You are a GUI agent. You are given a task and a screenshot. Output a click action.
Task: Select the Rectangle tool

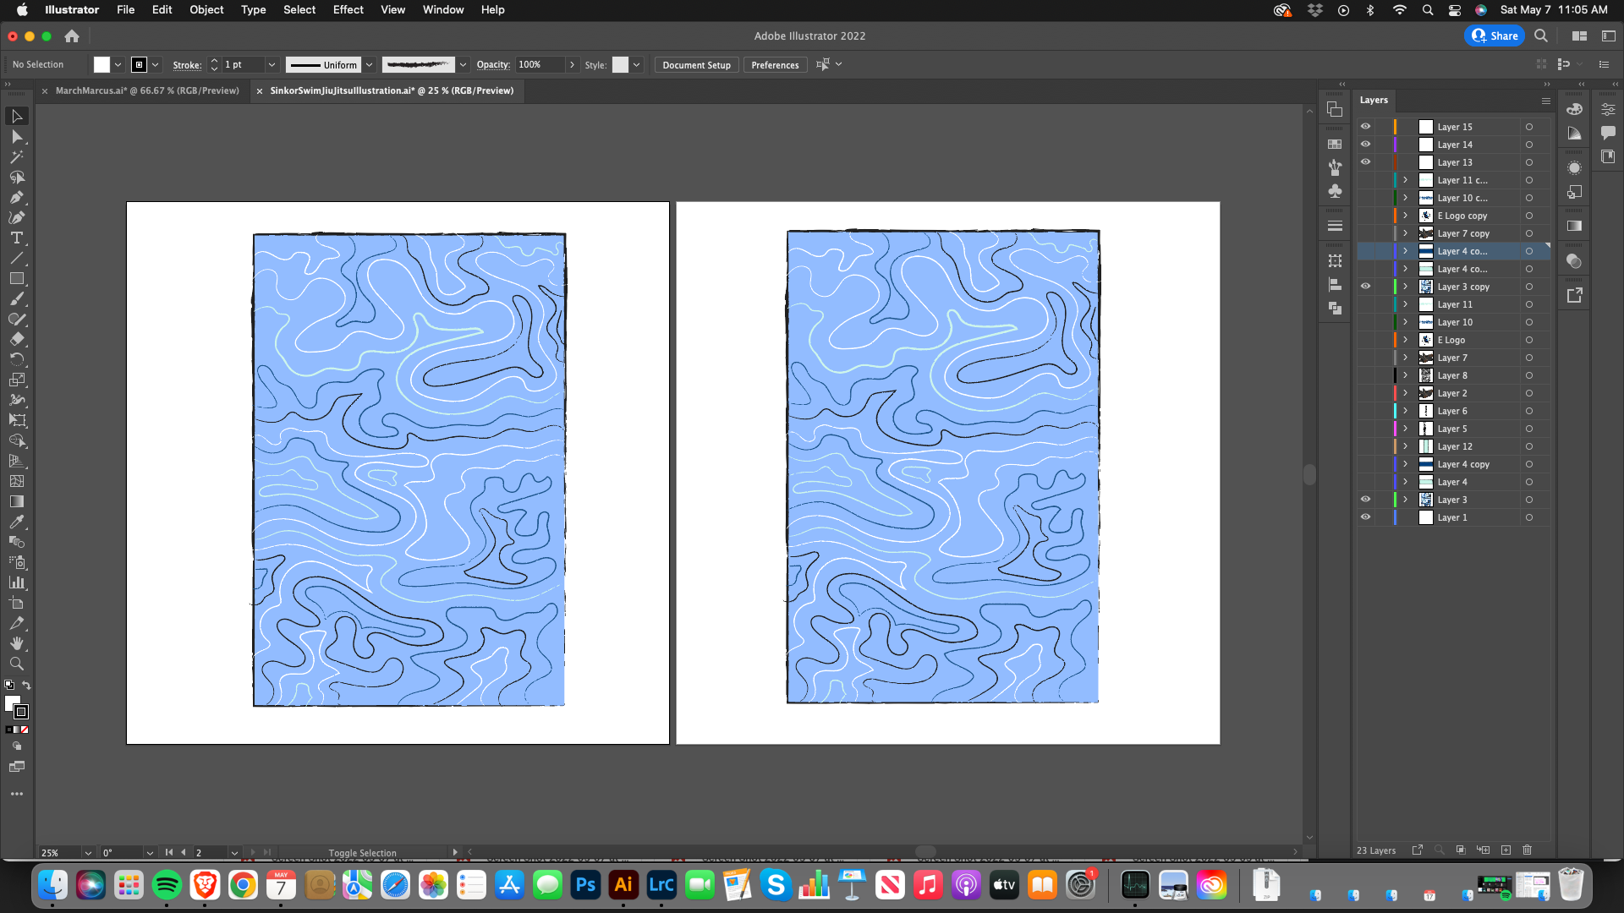pyautogui.click(x=16, y=279)
